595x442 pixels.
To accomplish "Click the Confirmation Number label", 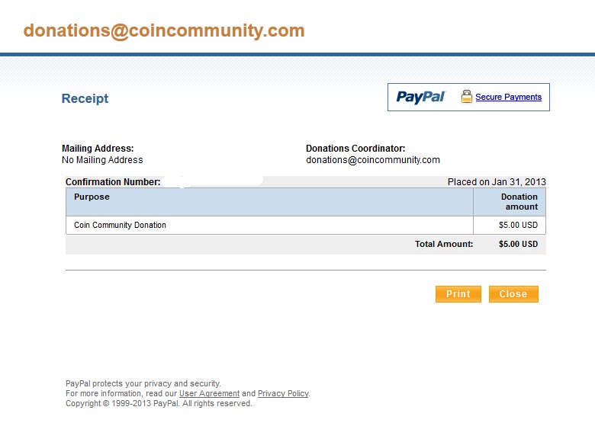I will 113,182.
